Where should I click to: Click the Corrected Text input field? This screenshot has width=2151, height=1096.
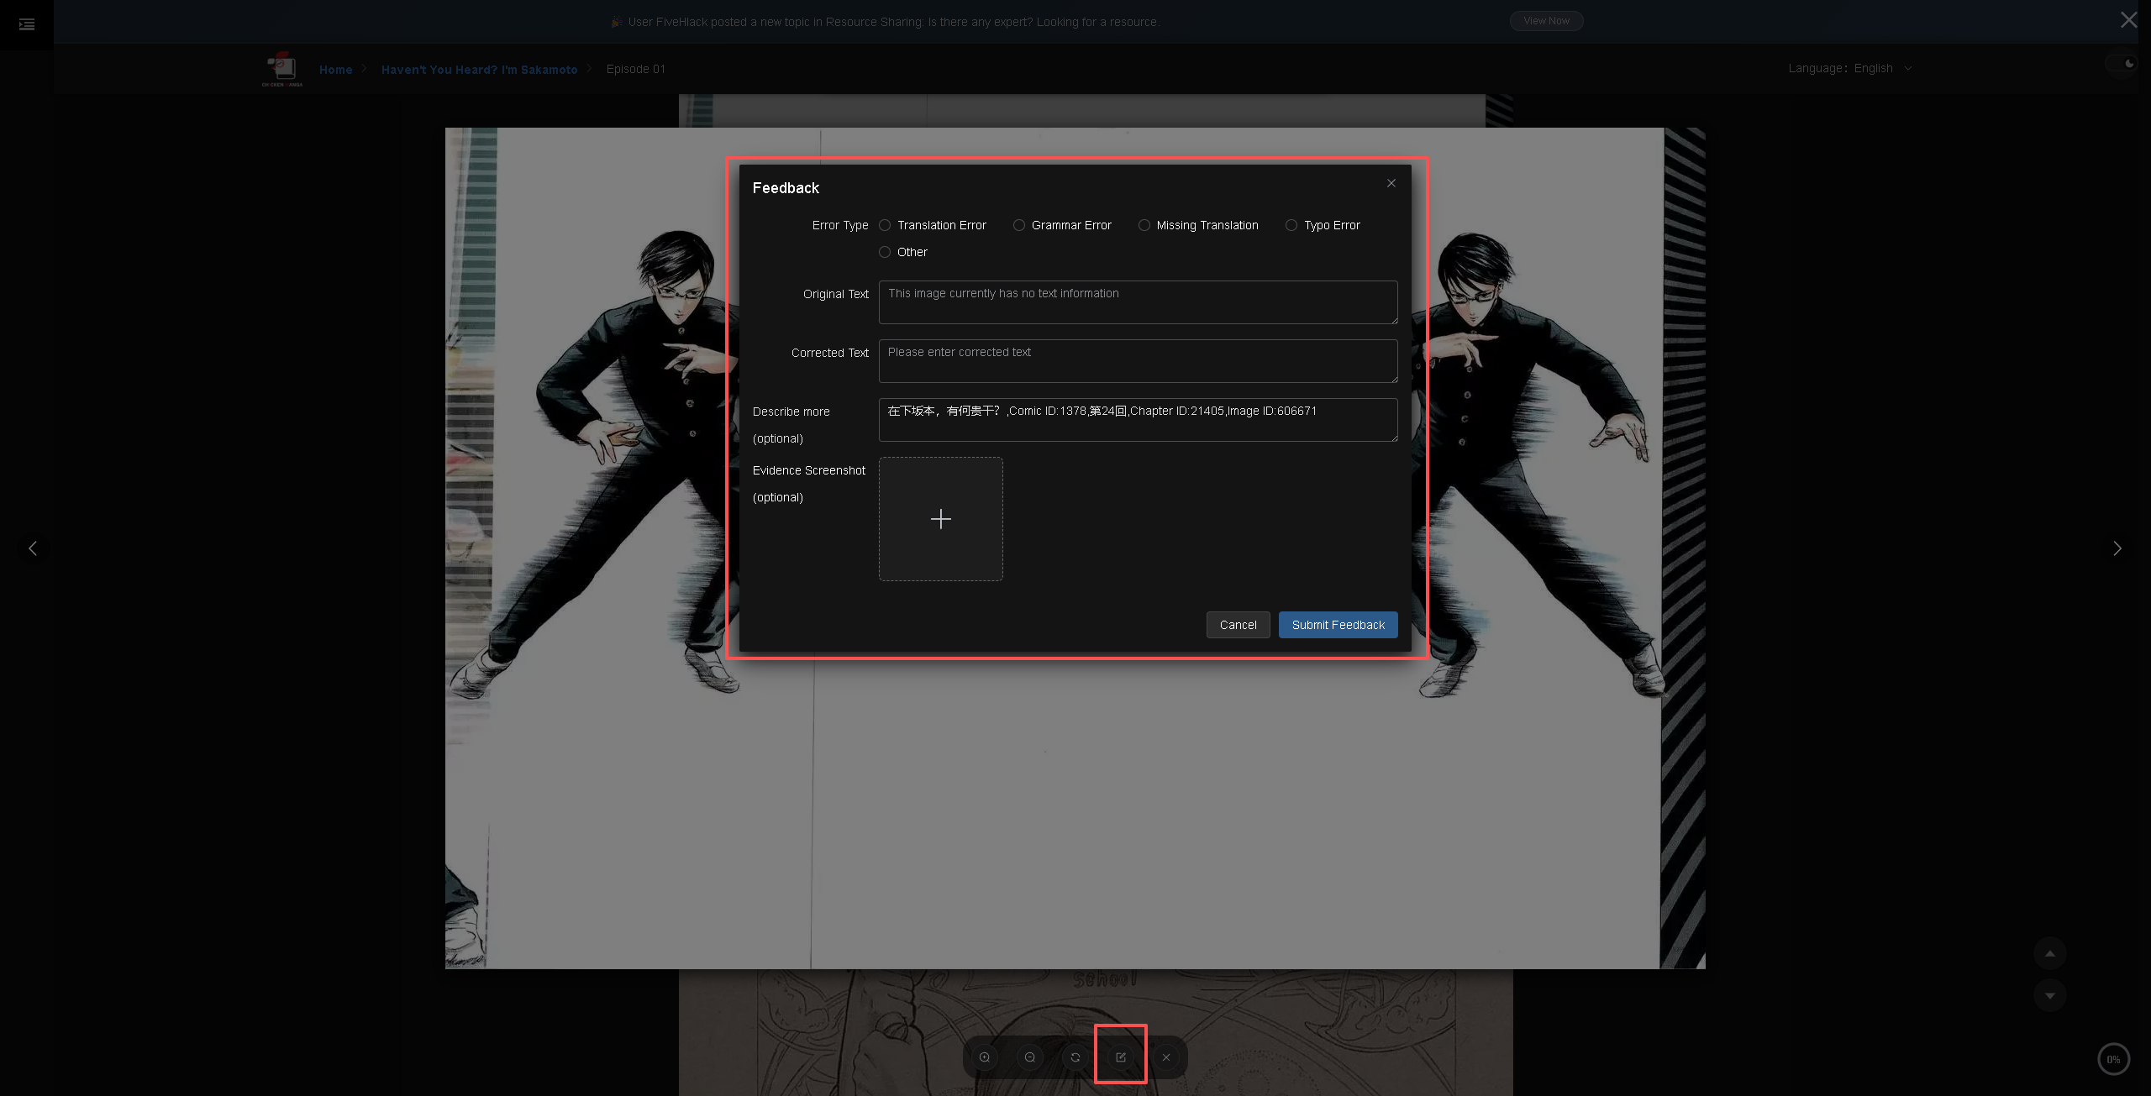(x=1138, y=361)
